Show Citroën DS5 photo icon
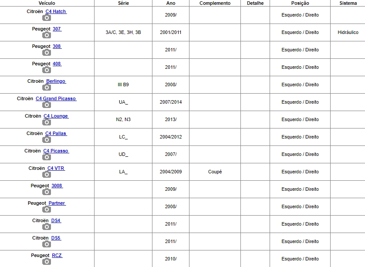Screen dimensions: 365x267 pyautogui.click(x=47, y=244)
